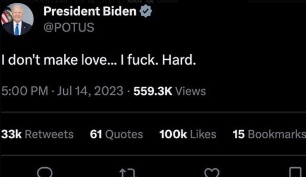306x177 pixels.
Task: Click the cropped Views text at top edge
Action: (168, 1)
